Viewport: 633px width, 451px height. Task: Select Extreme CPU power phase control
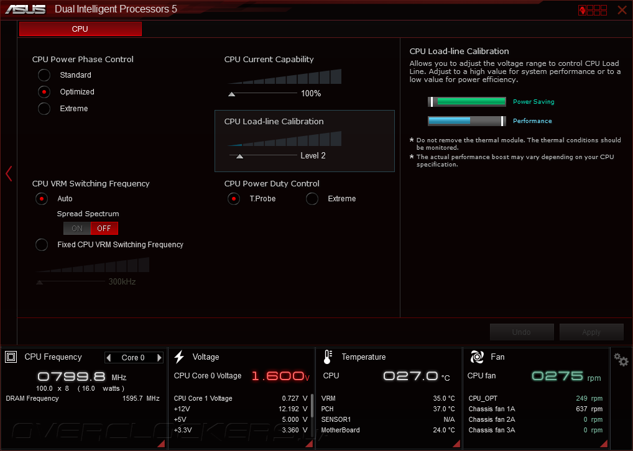click(x=44, y=109)
